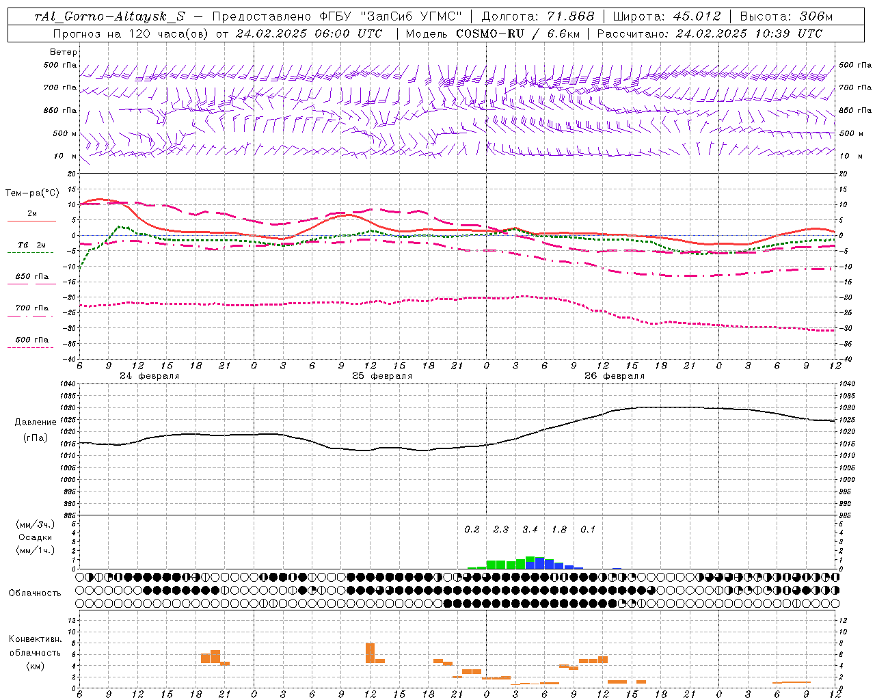Select calculation time 24.02.2025 10:39 UTC

pyautogui.click(x=749, y=33)
